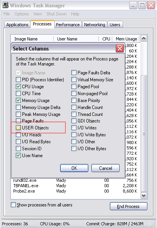The image size is (157, 228).
Task: Uncheck the User Name column
Action: point(18,156)
